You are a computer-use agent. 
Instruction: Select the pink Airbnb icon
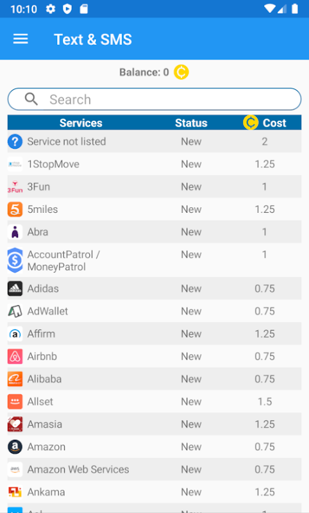coord(15,357)
